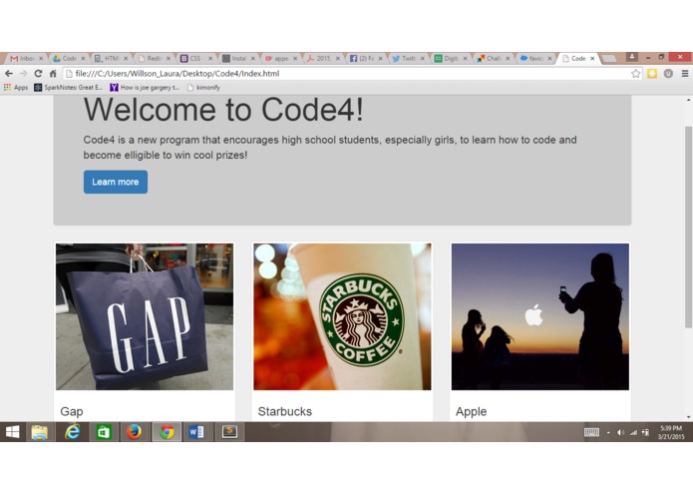This screenshot has width=693, height=493.
Task: Open the kimonify bookmark
Action: click(203, 88)
